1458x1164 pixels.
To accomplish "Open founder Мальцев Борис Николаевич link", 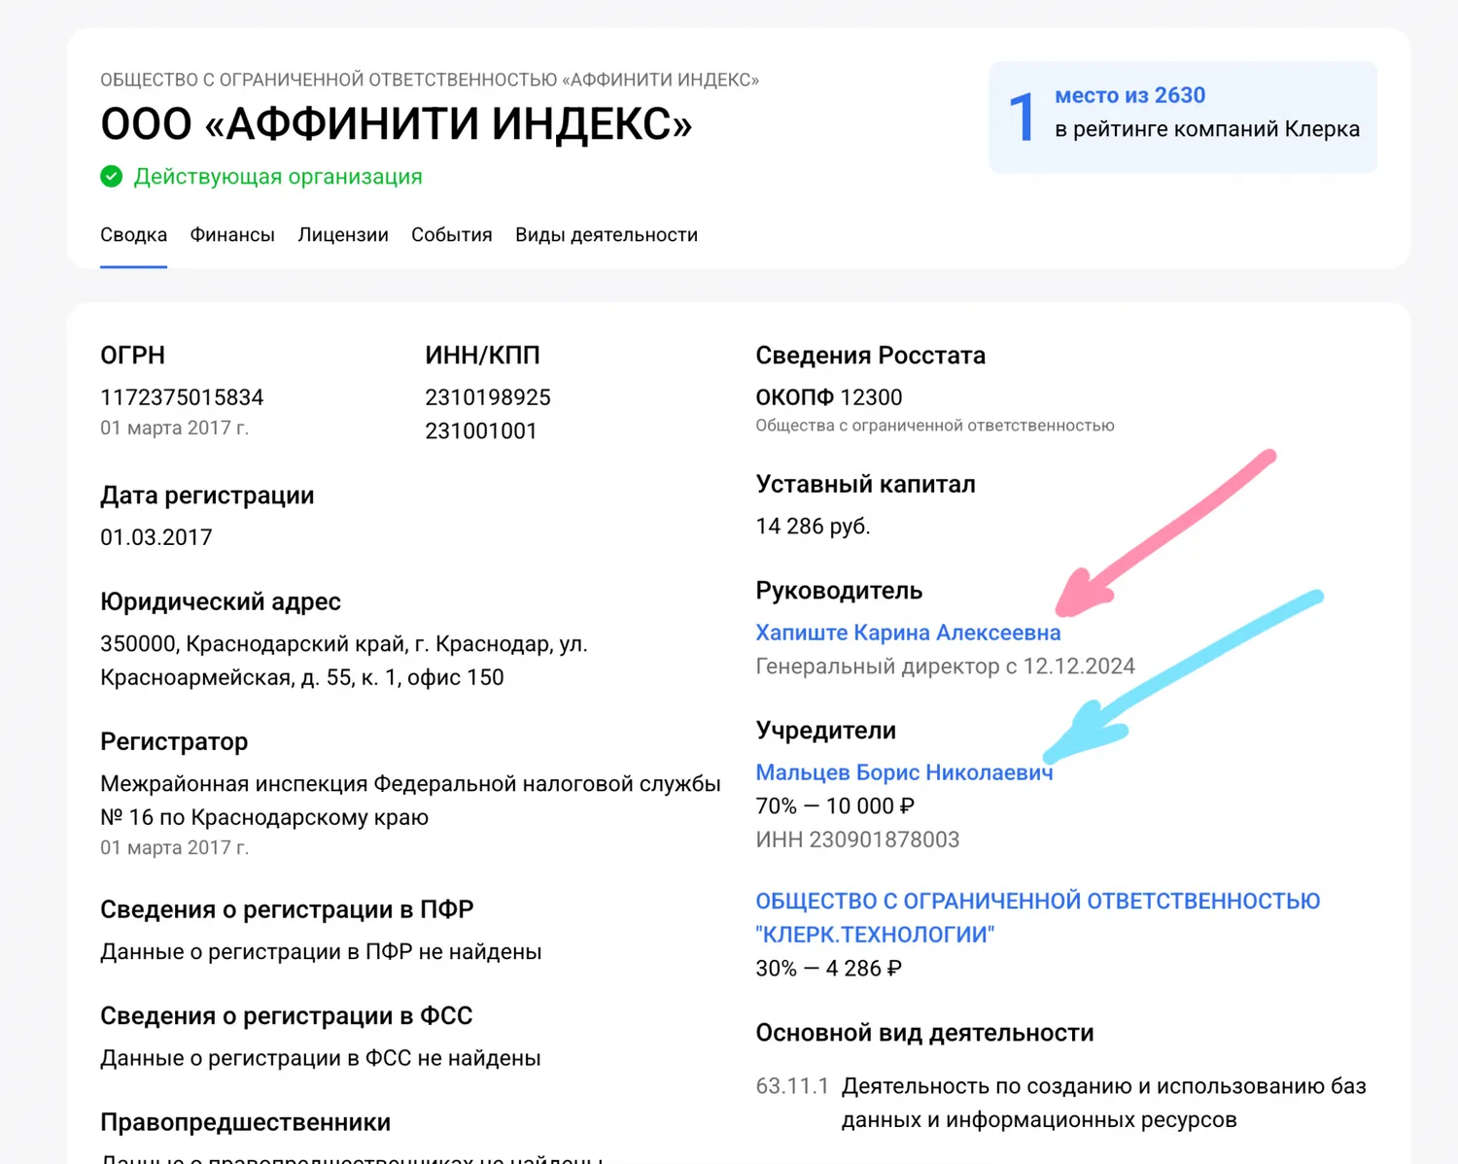I will click(x=904, y=772).
